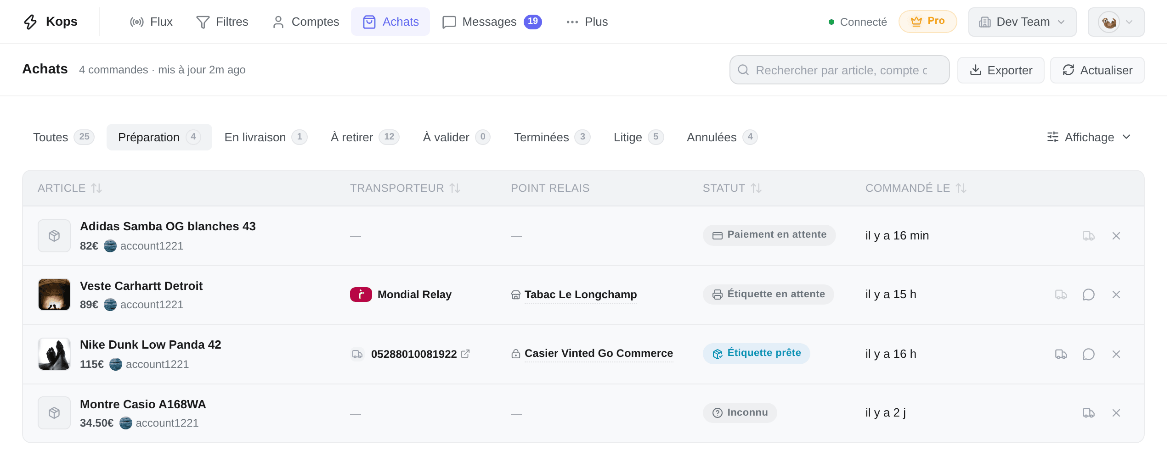Click truck icon in Montre Casio row

click(1089, 413)
